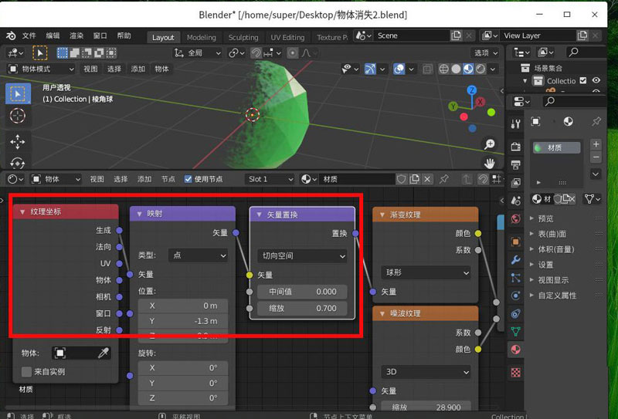This screenshot has height=419, width=618.
Task: Click the pan view hand icon
Action: point(490,163)
